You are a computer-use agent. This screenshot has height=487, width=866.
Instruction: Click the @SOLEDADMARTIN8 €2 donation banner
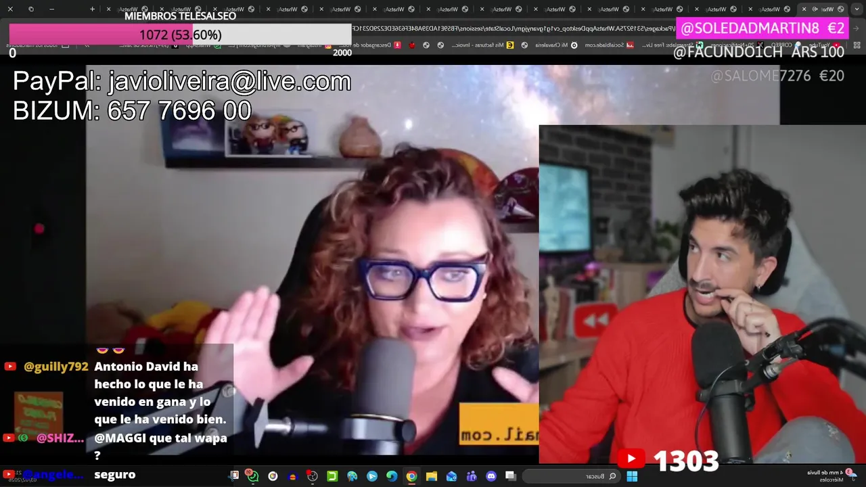pyautogui.click(x=762, y=28)
